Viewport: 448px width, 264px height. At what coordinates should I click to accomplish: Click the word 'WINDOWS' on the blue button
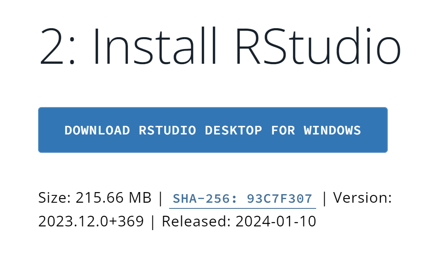[332, 130]
